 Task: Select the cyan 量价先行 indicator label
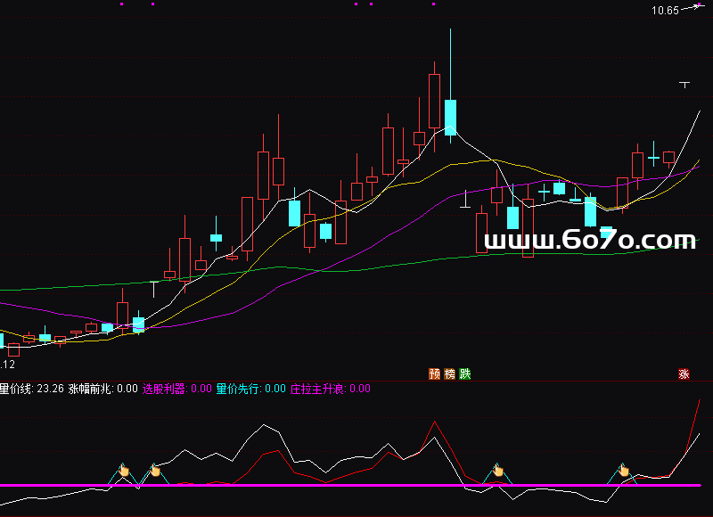point(238,389)
